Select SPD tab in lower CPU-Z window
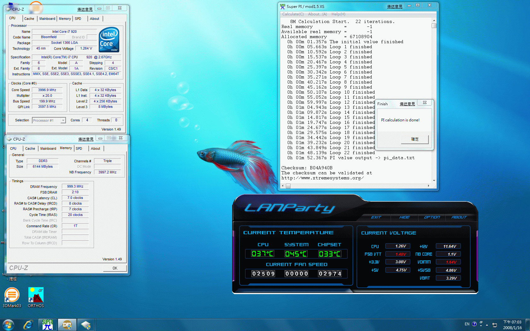Image resolution: width=530 pixels, height=331 pixels. tap(79, 148)
